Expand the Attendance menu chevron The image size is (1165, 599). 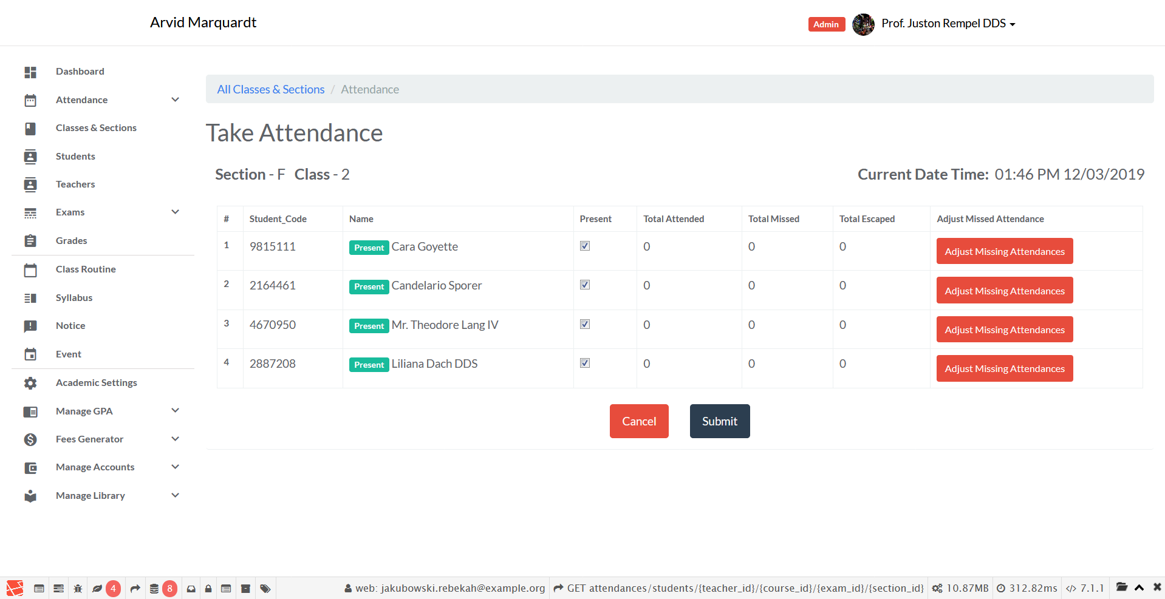(175, 100)
